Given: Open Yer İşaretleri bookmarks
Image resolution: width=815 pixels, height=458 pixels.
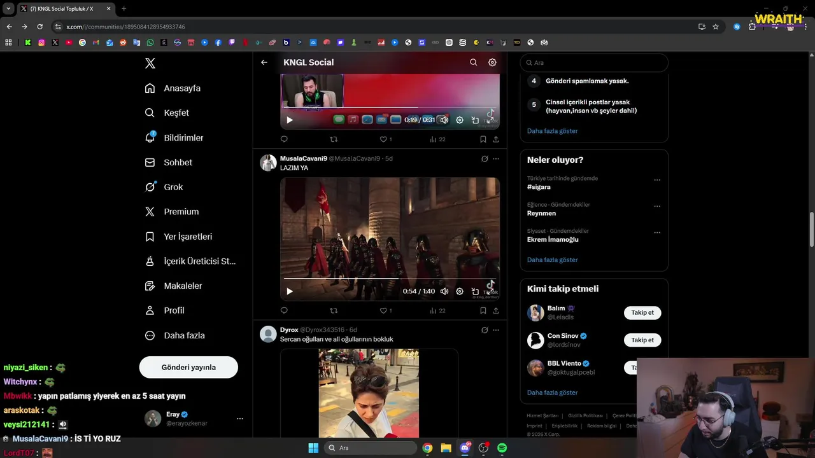Looking at the screenshot, I should [x=178, y=237].
